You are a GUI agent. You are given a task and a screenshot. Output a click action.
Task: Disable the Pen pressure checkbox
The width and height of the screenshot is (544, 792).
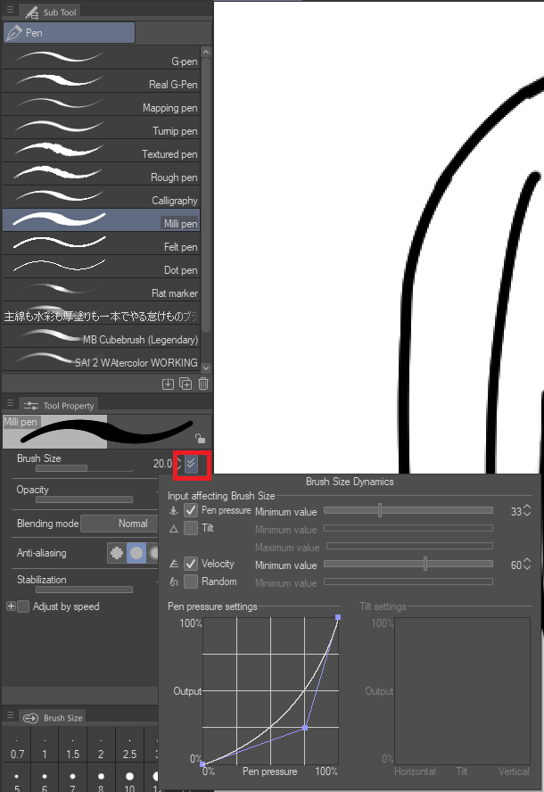tap(191, 510)
